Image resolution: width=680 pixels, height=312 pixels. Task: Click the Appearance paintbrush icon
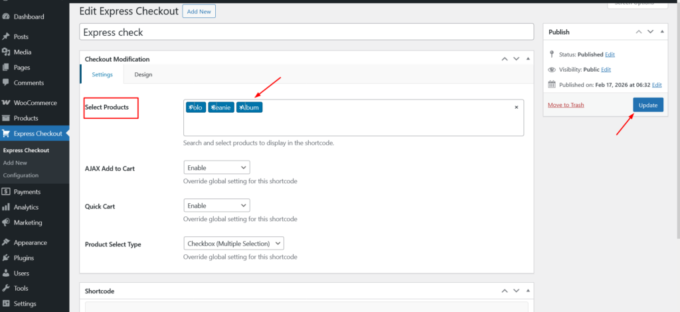[6, 242]
